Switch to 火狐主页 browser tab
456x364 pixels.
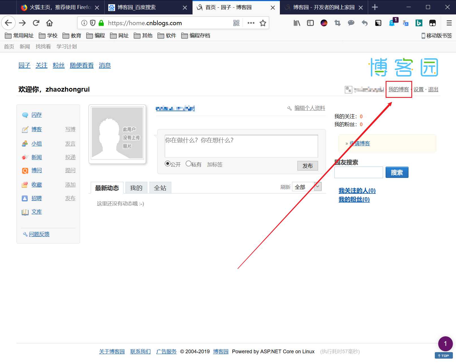click(x=61, y=7)
